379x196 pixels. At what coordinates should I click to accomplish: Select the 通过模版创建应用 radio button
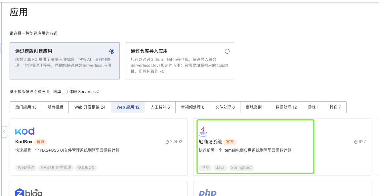112,51
